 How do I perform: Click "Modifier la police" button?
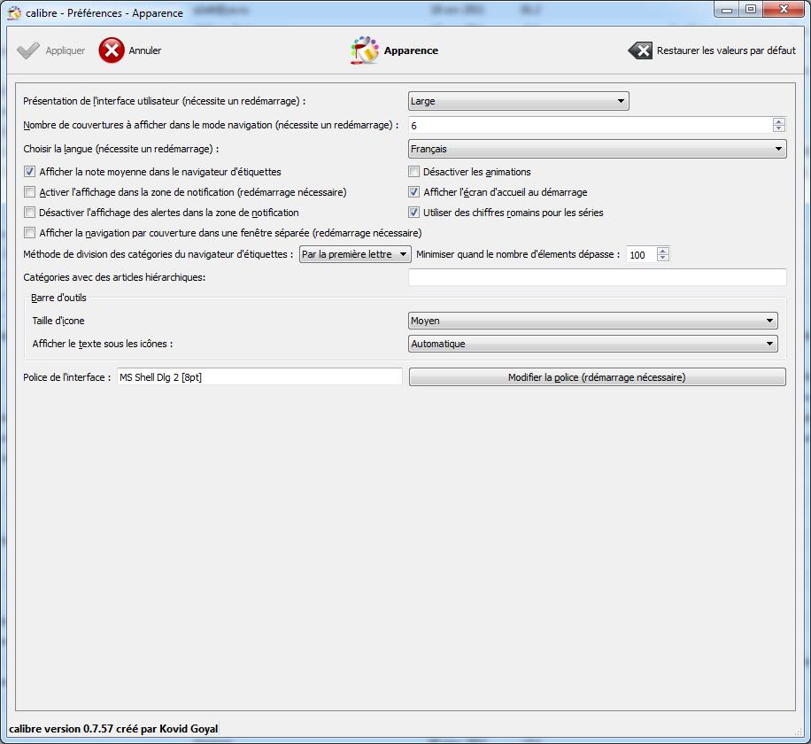(598, 377)
